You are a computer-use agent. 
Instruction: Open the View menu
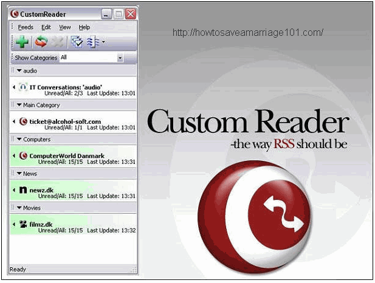click(x=64, y=27)
